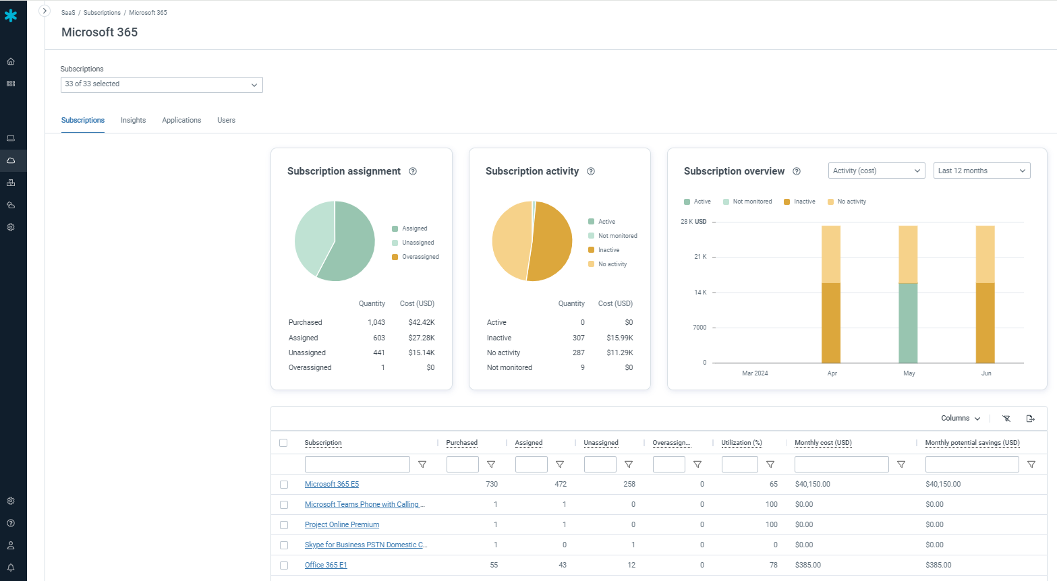Open the cloud SaaS icon in sidebar

[x=11, y=160]
